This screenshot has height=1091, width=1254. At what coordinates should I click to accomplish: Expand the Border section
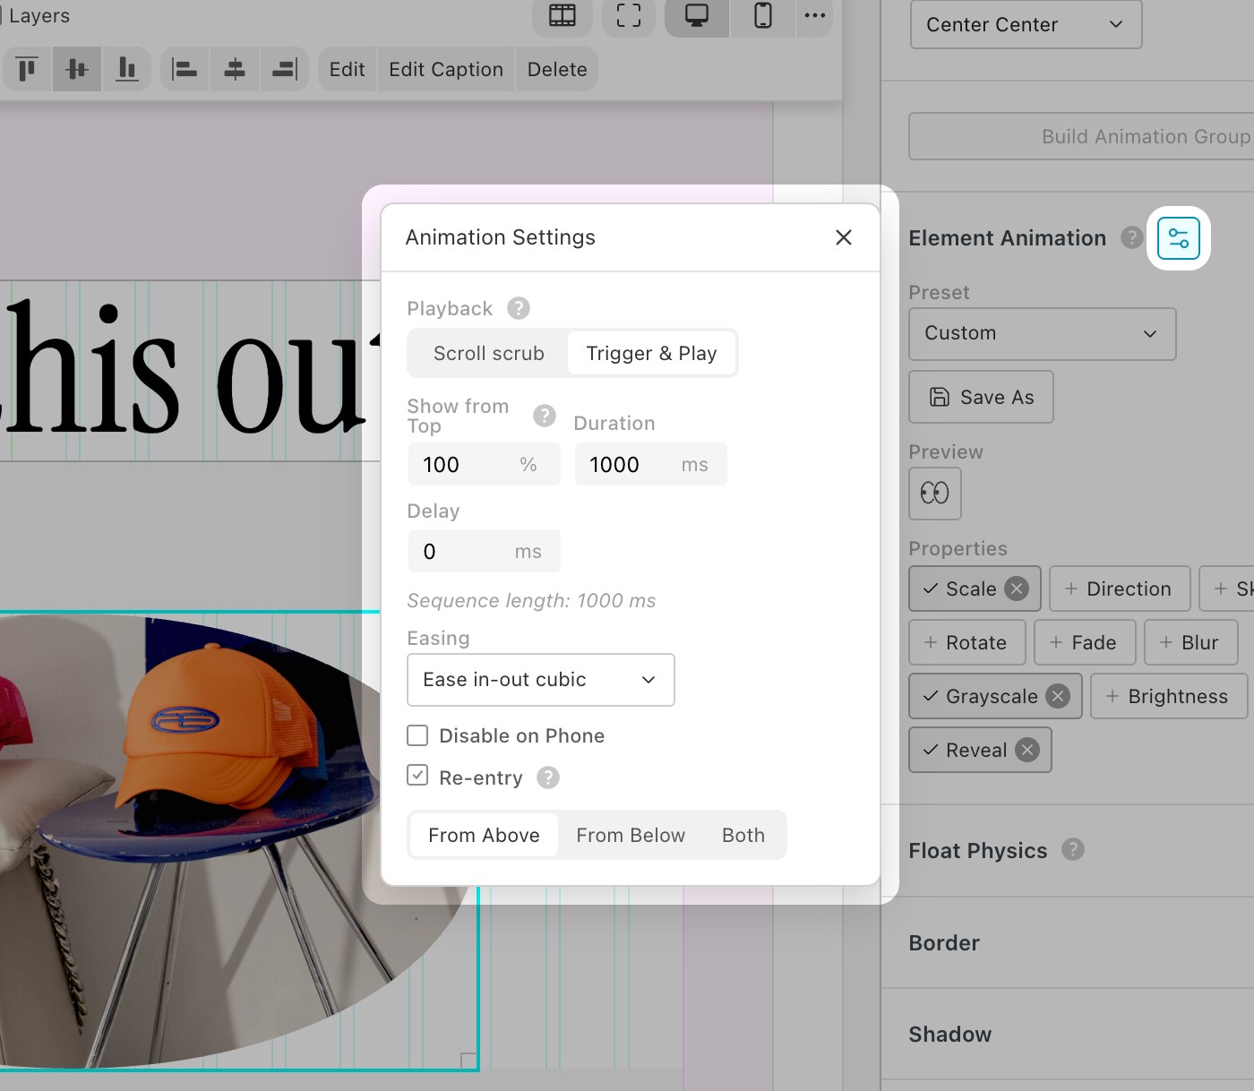pyautogui.click(x=944, y=943)
